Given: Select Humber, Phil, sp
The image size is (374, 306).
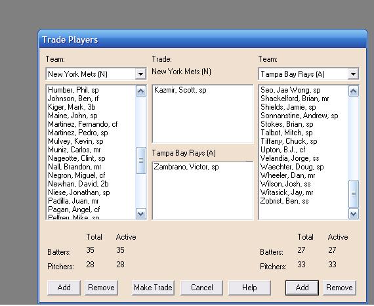Looking at the screenshot, I should pos(73,90).
